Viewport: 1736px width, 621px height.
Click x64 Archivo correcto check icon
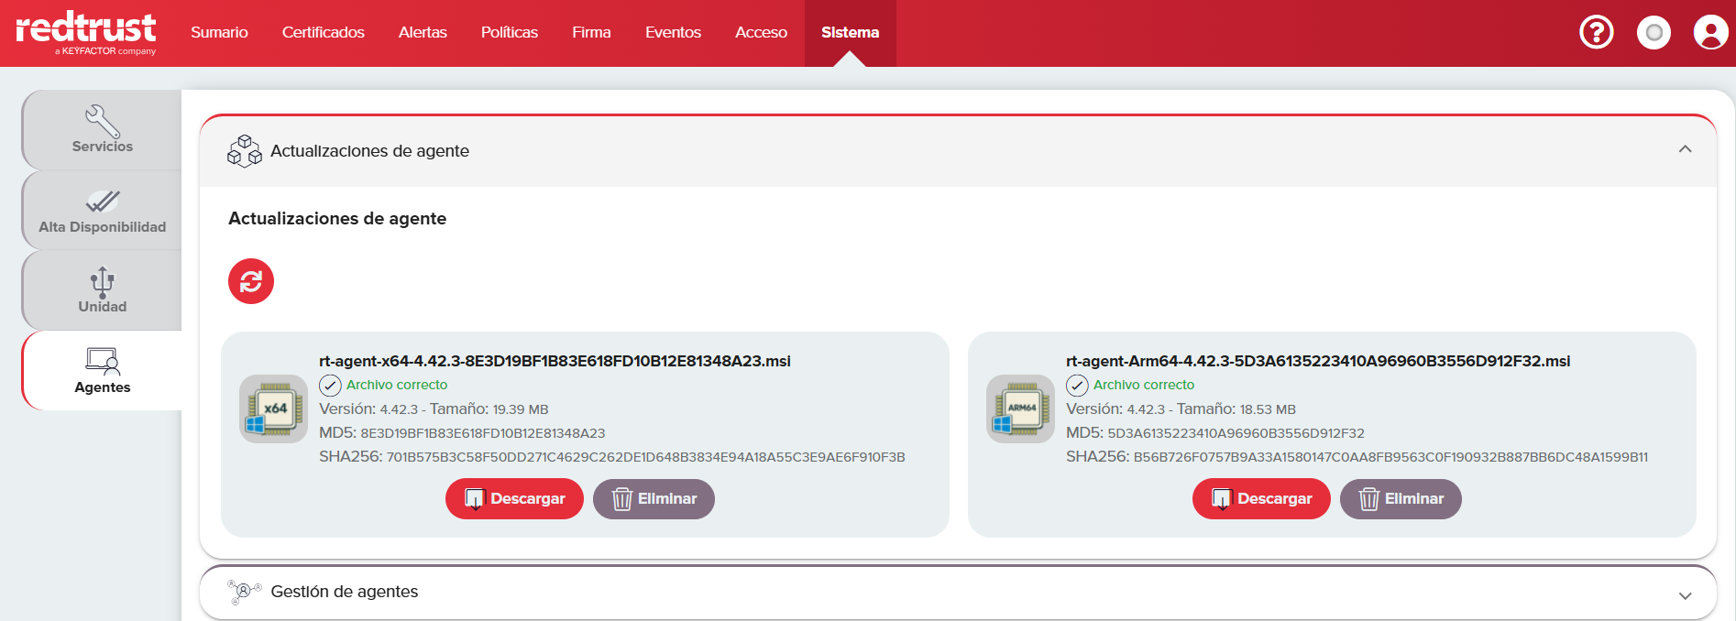pos(330,386)
